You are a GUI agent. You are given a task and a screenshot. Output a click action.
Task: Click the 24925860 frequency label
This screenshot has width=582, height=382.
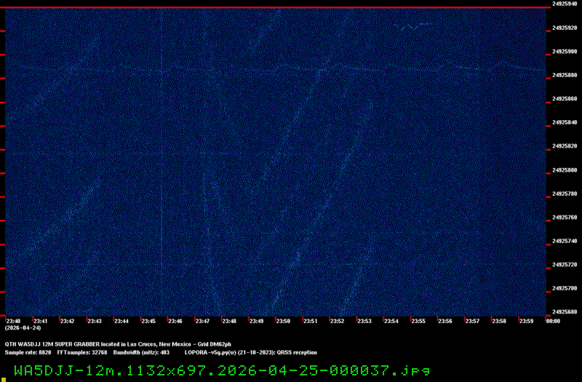click(x=565, y=99)
